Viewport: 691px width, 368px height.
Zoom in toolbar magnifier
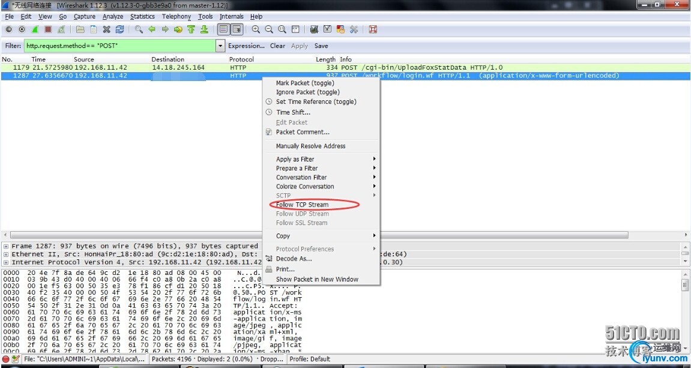point(256,29)
